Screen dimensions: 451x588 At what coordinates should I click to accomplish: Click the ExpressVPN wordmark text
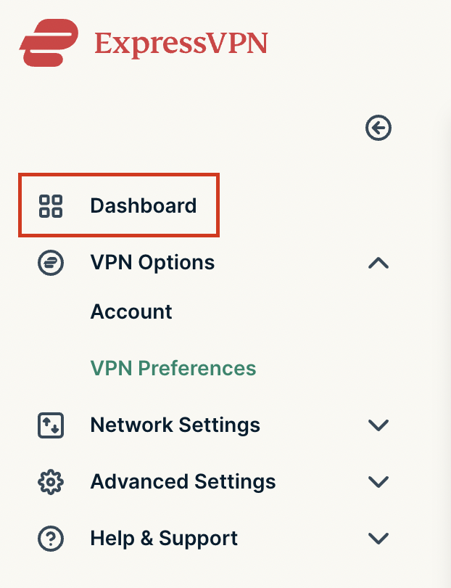(181, 44)
